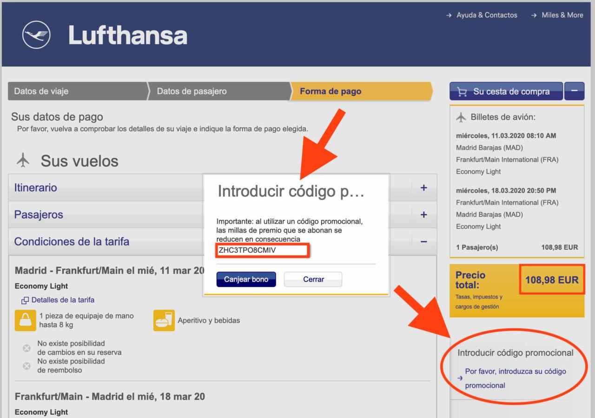This screenshot has width=595, height=418.
Task: Go to the Datos de viaje step
Action: pos(78,91)
